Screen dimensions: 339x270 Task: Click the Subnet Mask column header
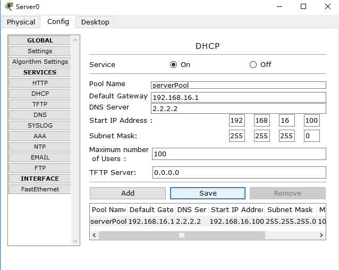(x=291, y=210)
